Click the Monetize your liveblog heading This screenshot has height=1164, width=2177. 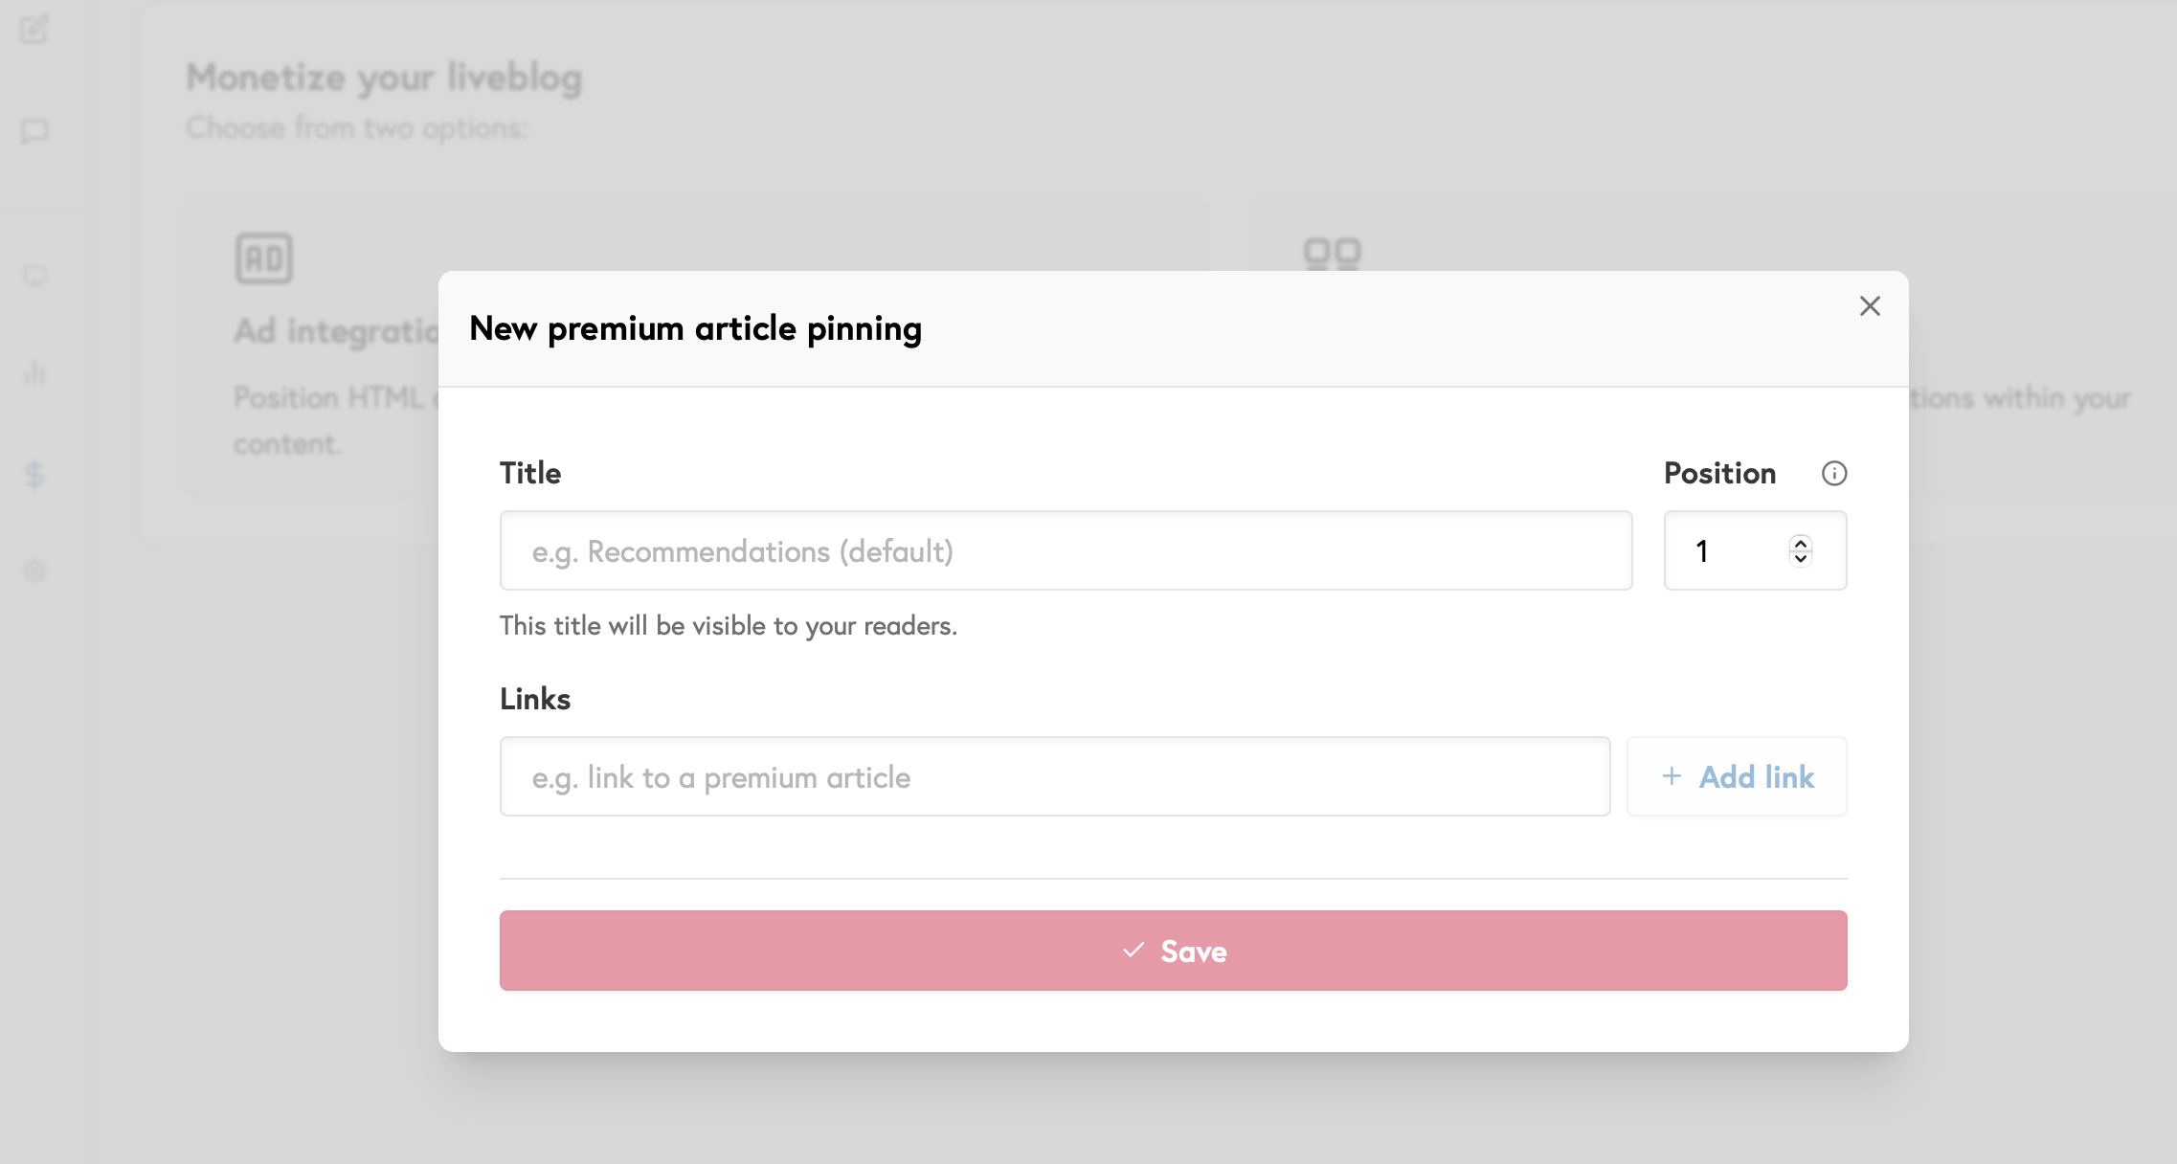coord(385,77)
